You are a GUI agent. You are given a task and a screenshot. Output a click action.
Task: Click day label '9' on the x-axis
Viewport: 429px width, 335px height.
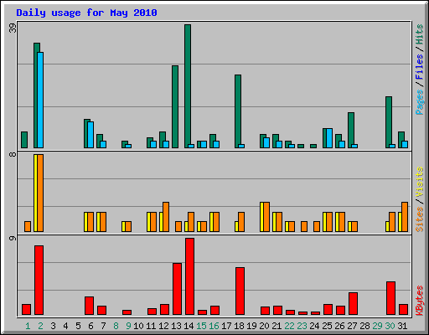[x=128, y=326]
